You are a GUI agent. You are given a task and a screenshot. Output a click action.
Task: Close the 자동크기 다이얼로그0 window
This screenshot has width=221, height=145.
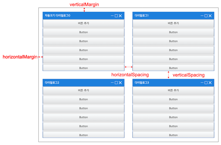click(x=120, y=16)
